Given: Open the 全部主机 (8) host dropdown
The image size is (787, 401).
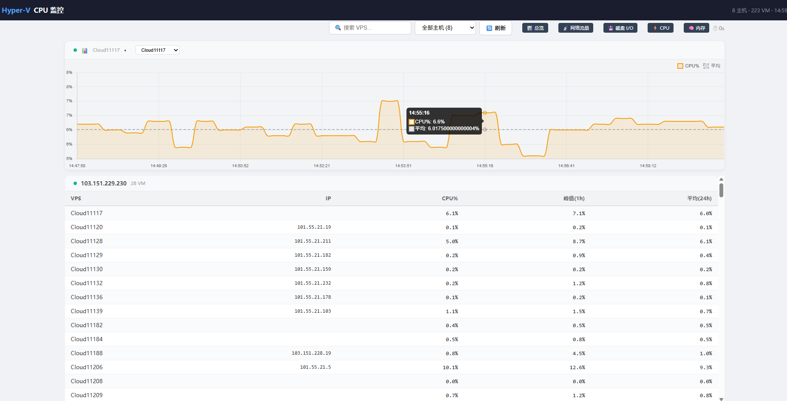Looking at the screenshot, I should click(445, 28).
